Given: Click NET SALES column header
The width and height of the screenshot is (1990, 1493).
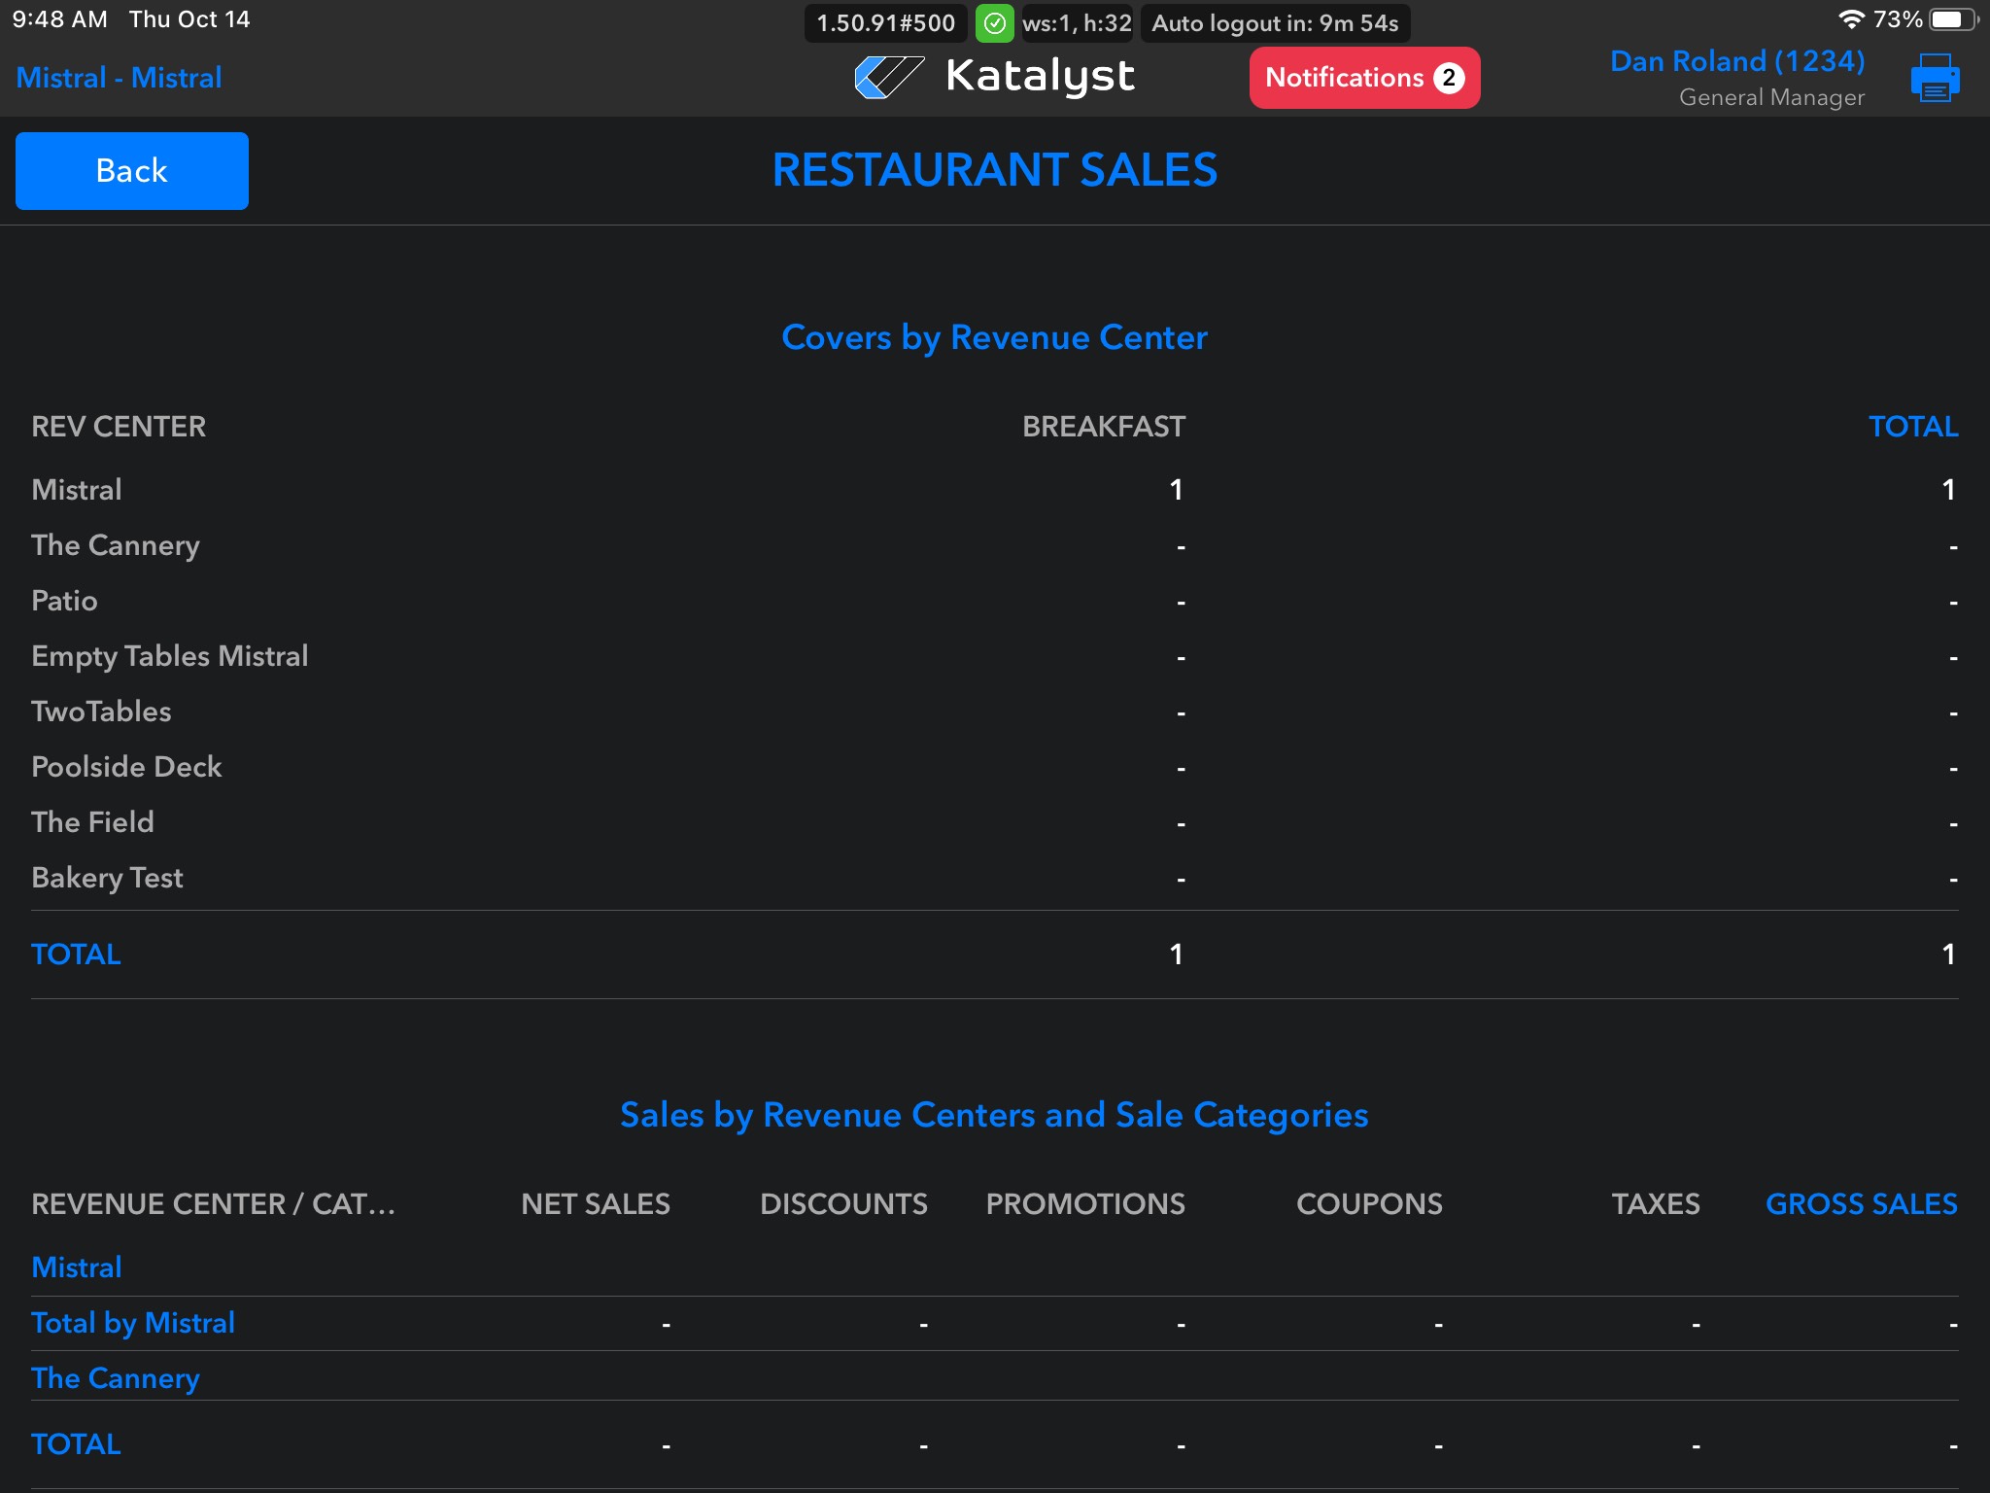Looking at the screenshot, I should point(595,1204).
